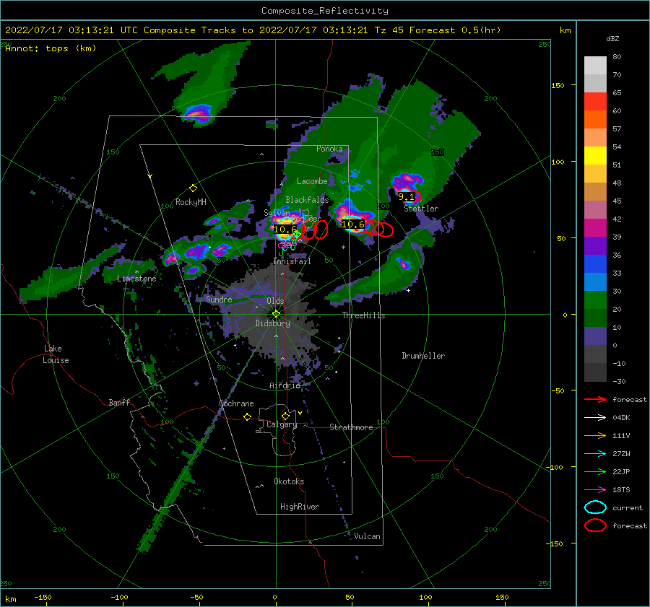The height and width of the screenshot is (607, 650).
Task: Select the 18TS legend text
Action: pos(621,490)
